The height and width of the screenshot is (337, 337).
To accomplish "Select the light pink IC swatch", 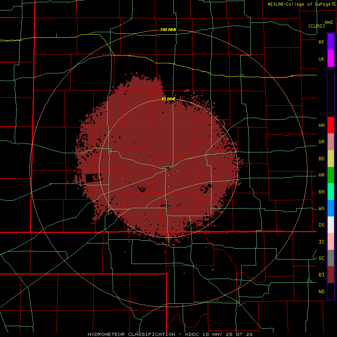I will pos(331,242).
